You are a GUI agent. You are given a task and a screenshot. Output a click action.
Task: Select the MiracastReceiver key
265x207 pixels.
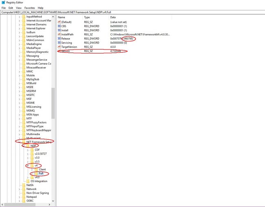(36, 68)
